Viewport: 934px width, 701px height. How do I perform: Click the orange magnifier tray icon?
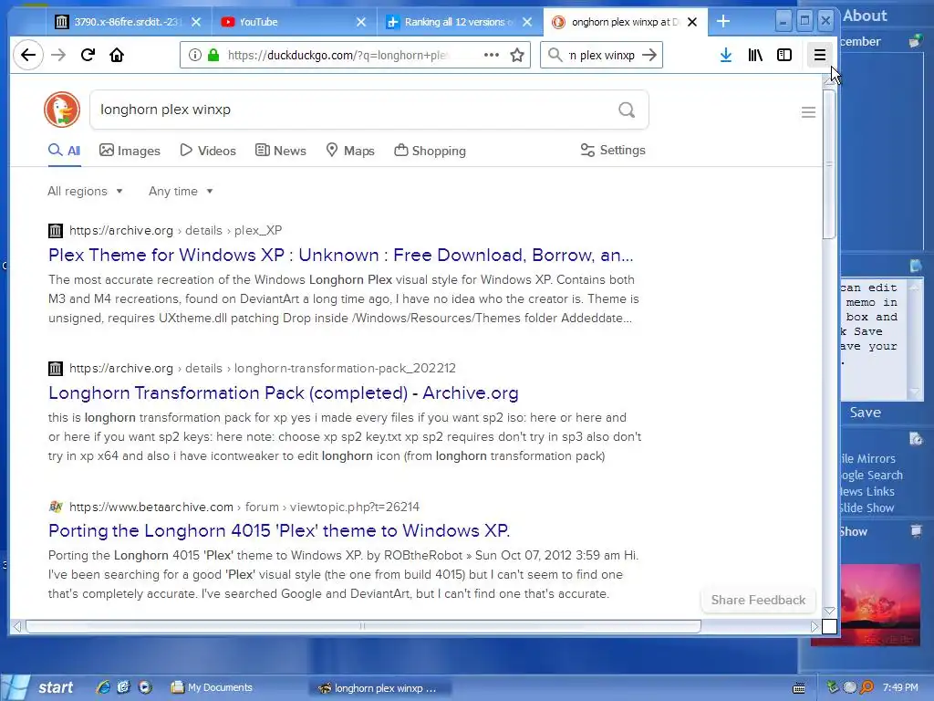click(x=867, y=687)
